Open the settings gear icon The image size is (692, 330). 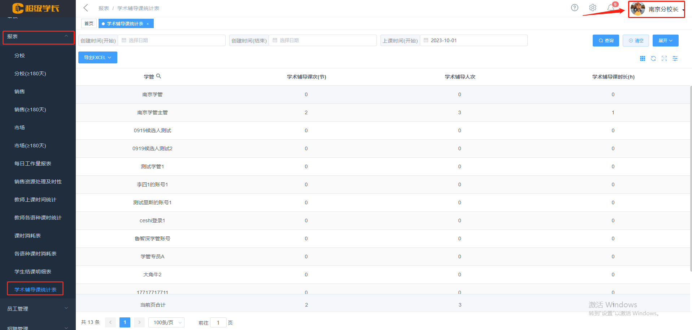click(592, 8)
